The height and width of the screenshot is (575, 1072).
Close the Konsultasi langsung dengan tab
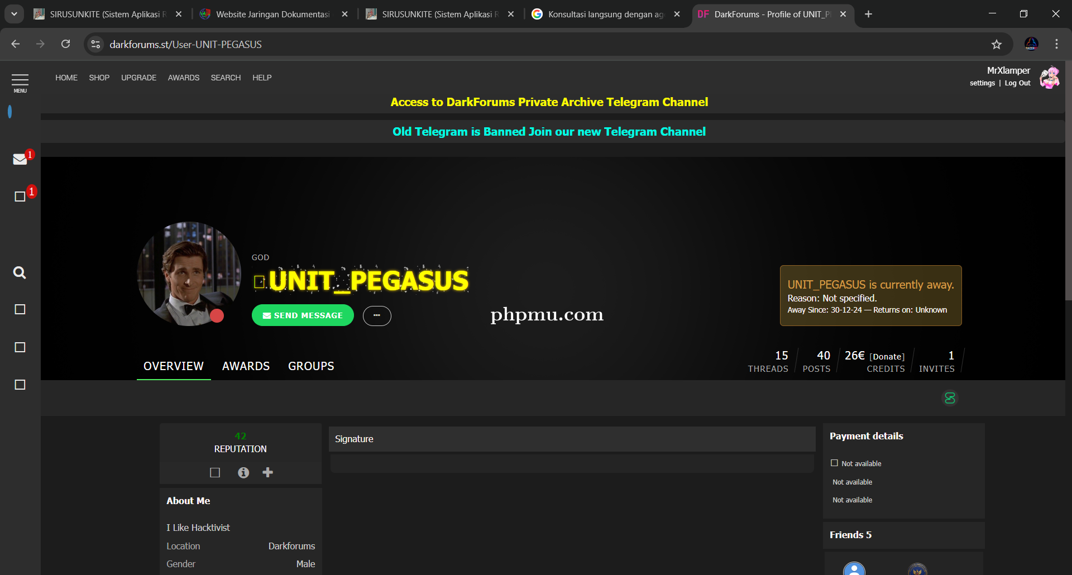pos(677,14)
